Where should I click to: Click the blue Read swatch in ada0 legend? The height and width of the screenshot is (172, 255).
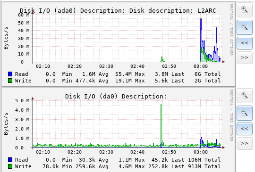[x=10, y=74]
